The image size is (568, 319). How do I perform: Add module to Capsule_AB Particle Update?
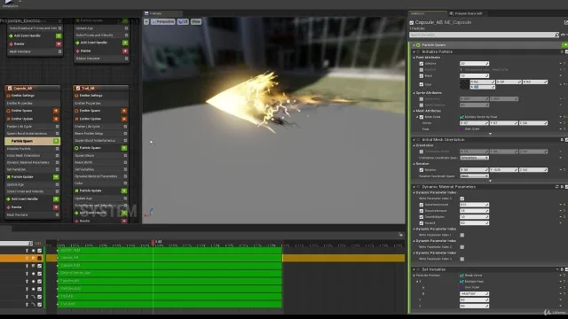point(56,177)
